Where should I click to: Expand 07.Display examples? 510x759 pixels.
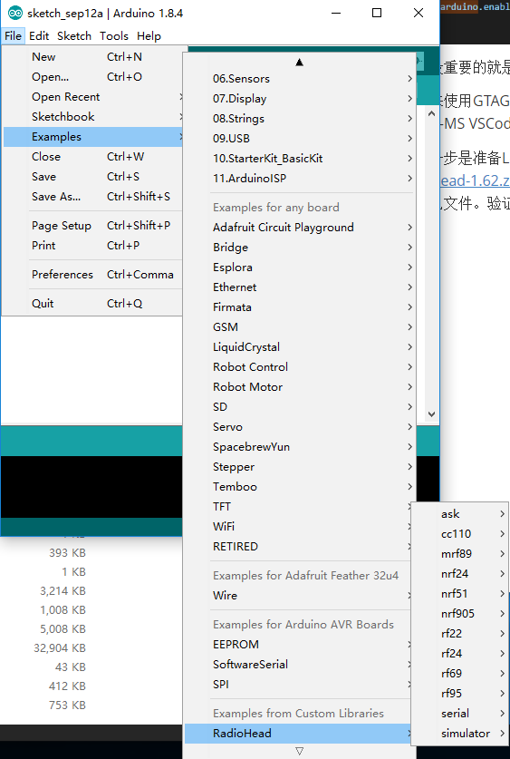point(299,98)
